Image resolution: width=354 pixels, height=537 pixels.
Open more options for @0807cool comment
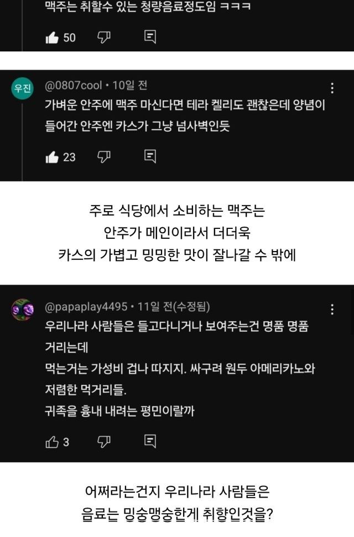click(x=332, y=88)
